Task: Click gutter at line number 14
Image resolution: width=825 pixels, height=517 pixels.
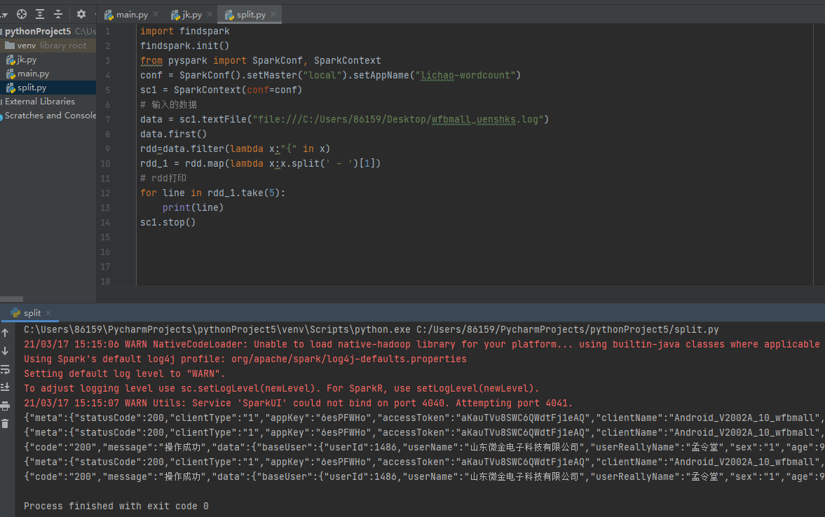Action: point(105,223)
